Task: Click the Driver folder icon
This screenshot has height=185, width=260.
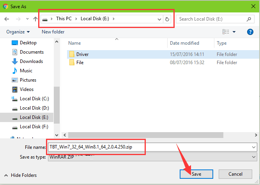Action: coord(72,54)
